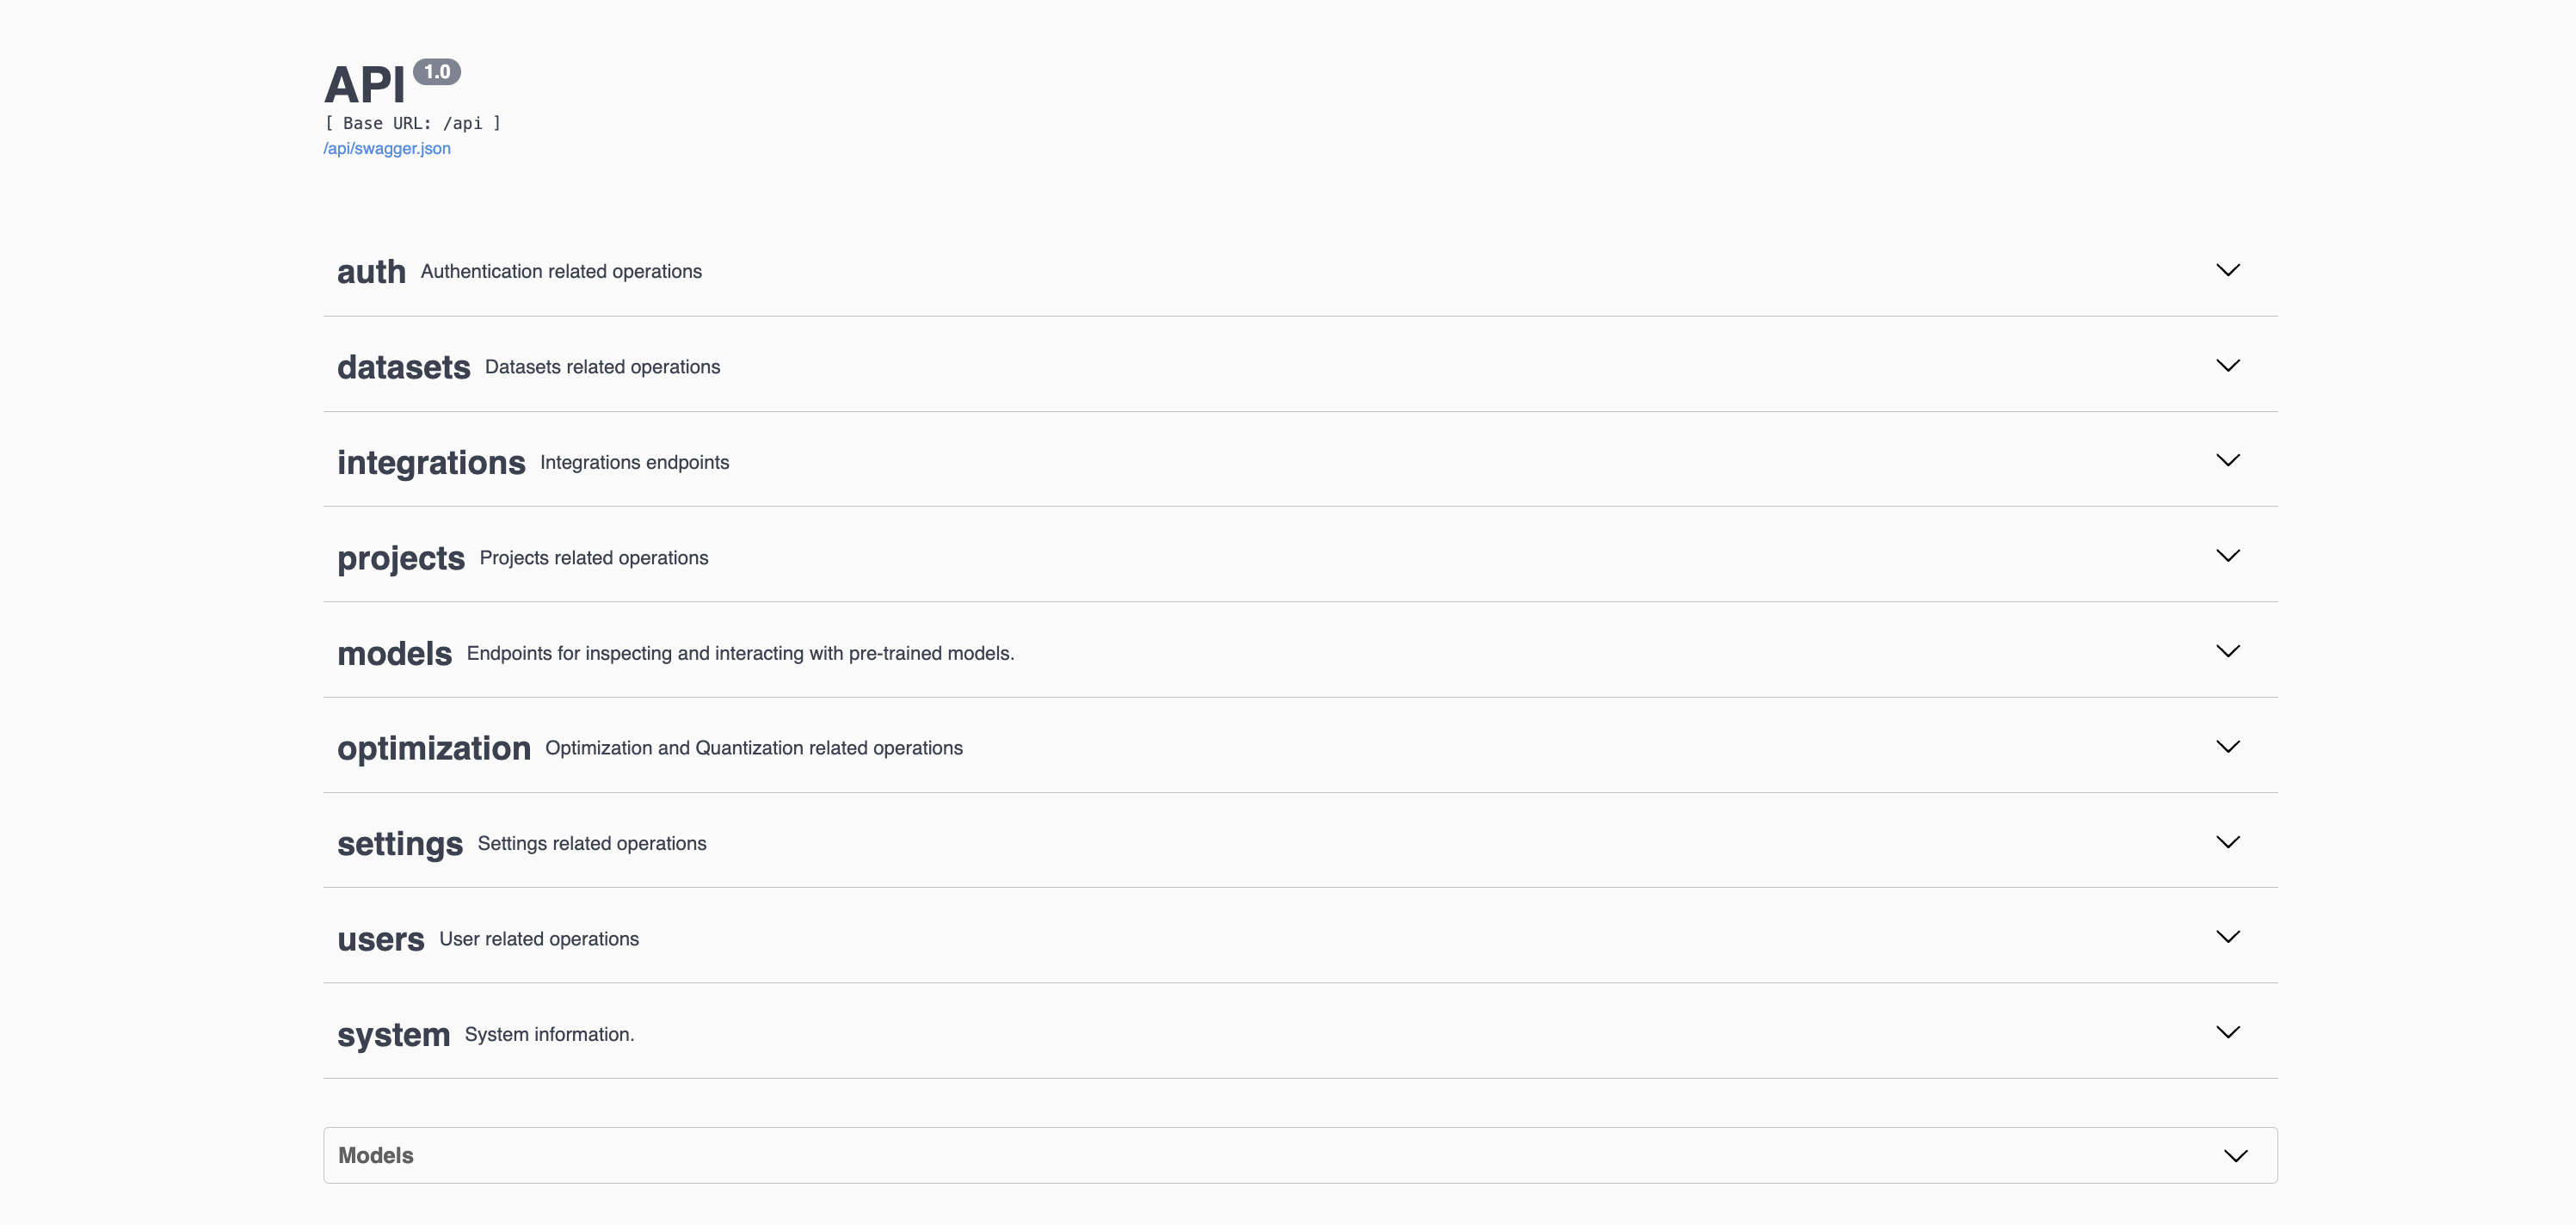Click the Models schema section title
This screenshot has width=2576, height=1225.
376,1156
